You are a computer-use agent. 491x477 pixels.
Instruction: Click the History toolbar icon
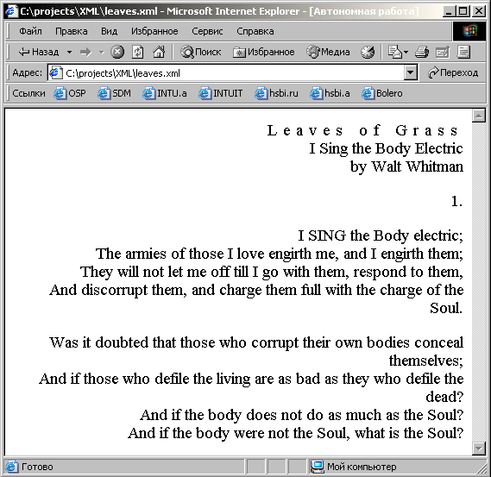[x=368, y=52]
